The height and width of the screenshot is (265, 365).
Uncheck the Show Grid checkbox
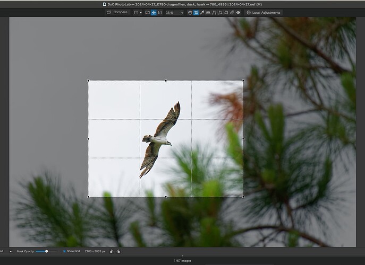click(x=64, y=251)
